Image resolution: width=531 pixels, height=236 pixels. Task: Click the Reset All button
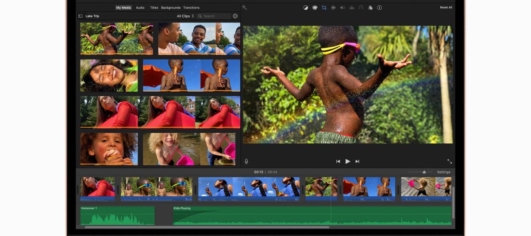coord(446,7)
